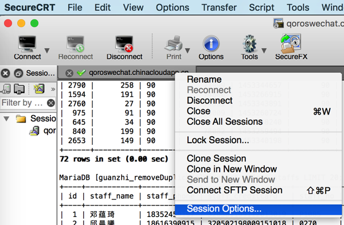Open Session Options from context menu

click(x=258, y=209)
